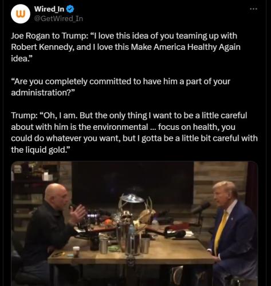
Task: Click the antler decoration at table center
Action: tap(147, 210)
